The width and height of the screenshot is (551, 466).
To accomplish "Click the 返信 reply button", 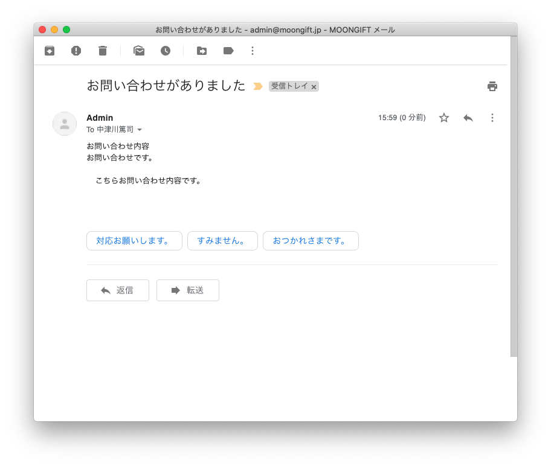I will (118, 290).
